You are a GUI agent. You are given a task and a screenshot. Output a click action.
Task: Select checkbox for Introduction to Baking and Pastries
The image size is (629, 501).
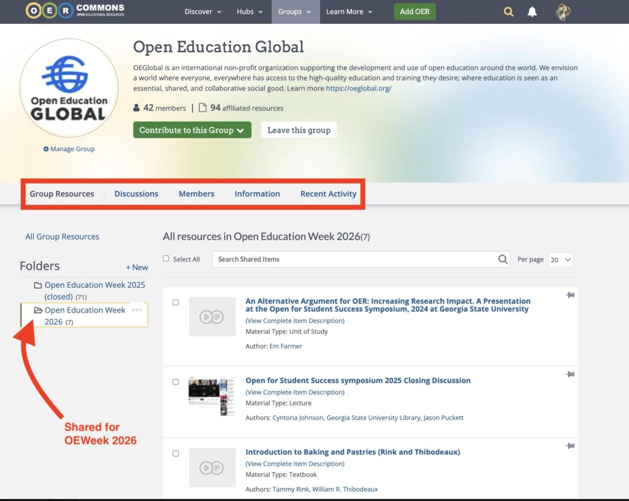click(x=176, y=454)
